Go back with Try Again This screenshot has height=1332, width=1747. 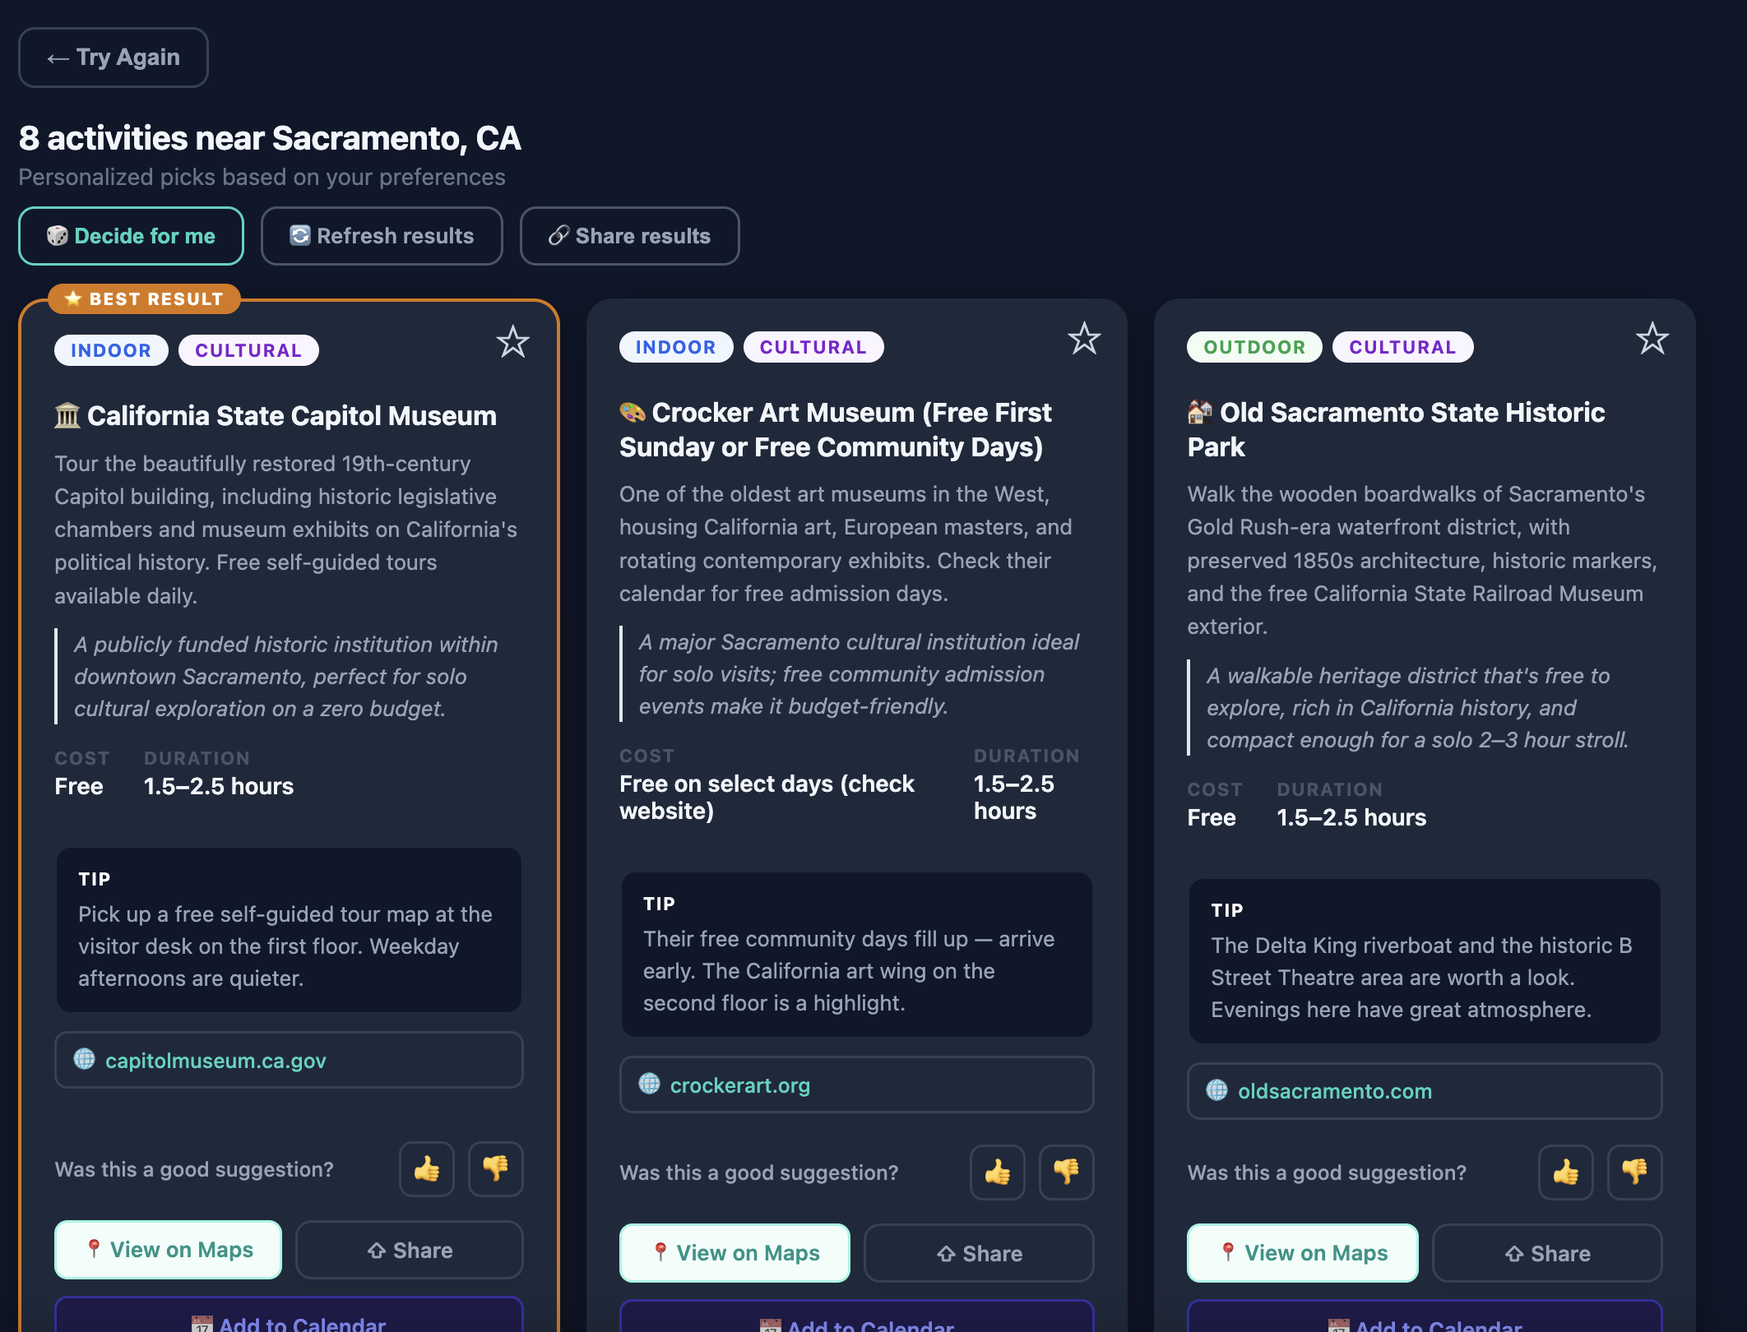tap(114, 58)
